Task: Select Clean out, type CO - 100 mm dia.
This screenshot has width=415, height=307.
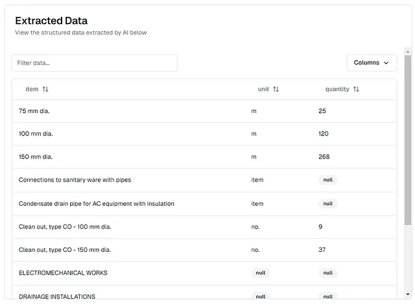Action: coord(65,227)
